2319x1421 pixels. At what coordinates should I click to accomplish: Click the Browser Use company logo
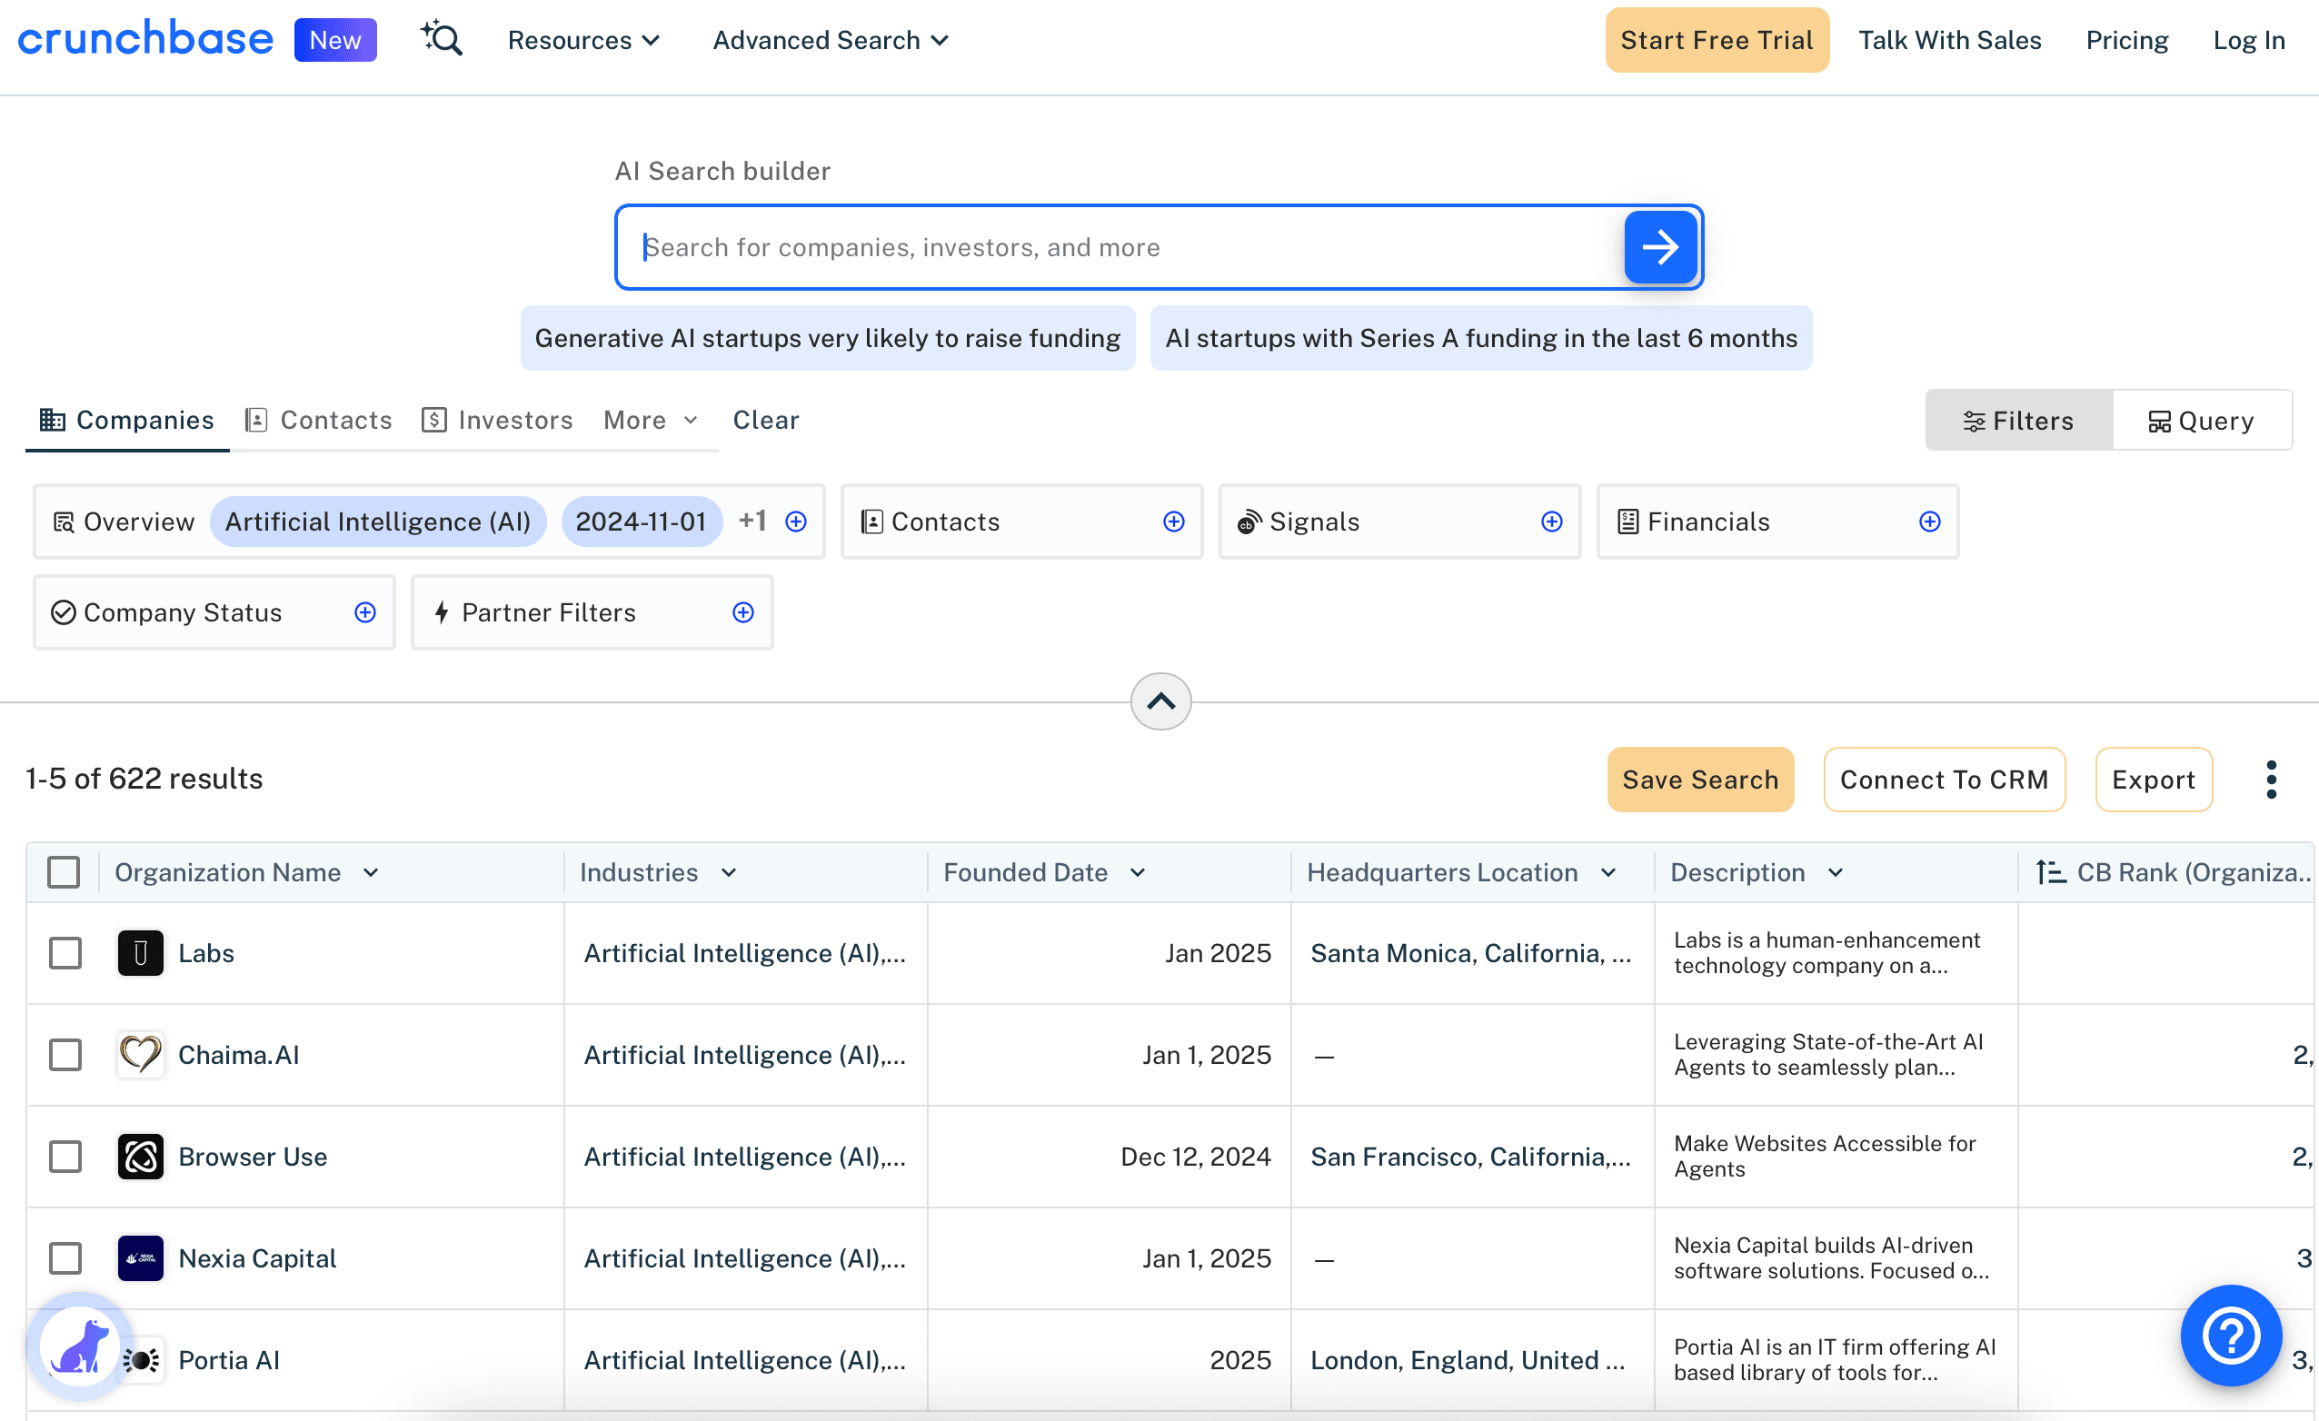[140, 1157]
